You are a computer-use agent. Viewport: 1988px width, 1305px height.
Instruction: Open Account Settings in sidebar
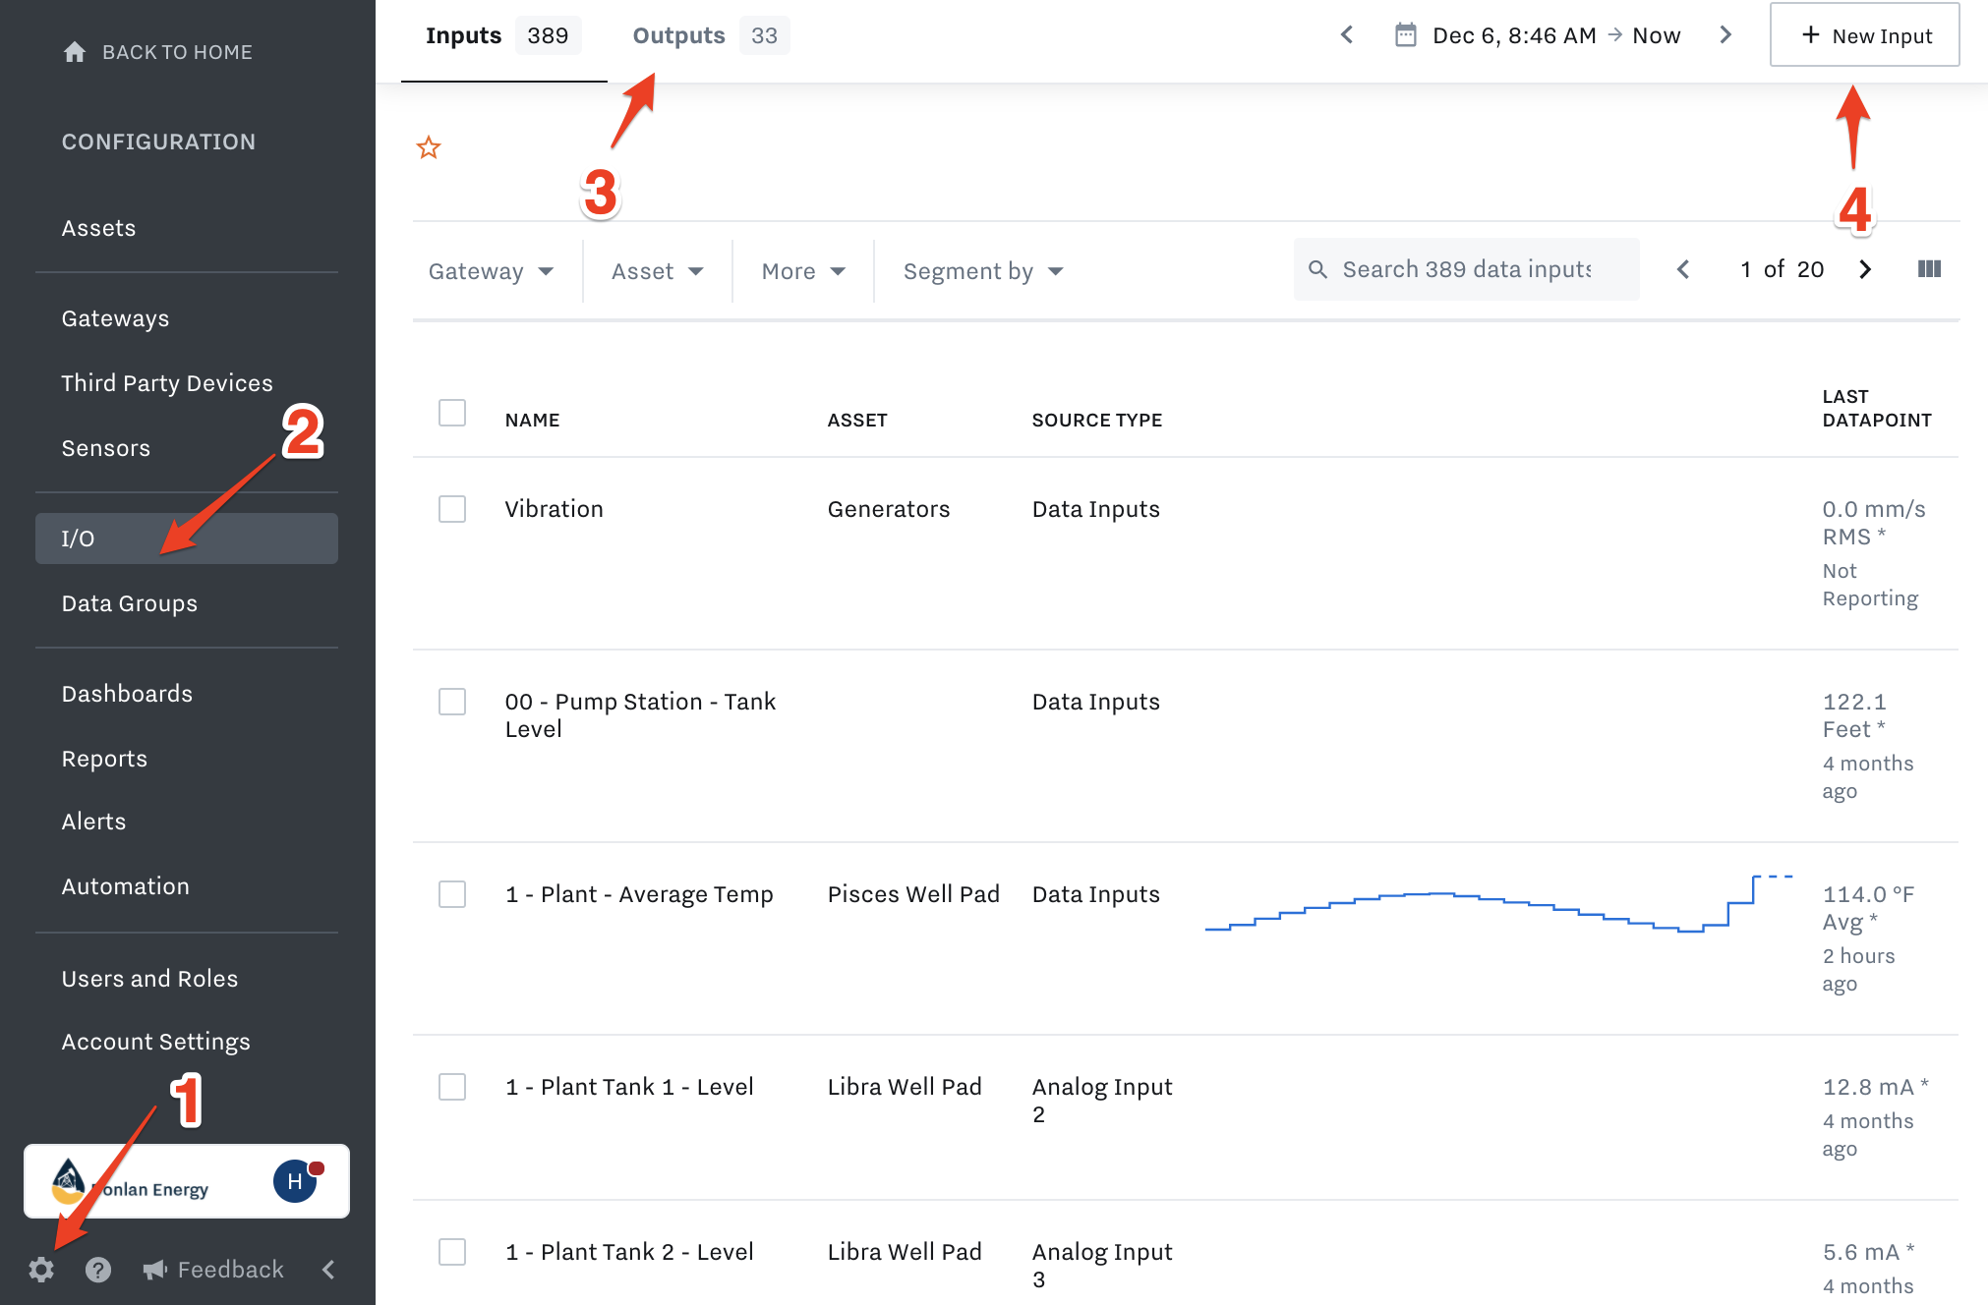tap(156, 1042)
